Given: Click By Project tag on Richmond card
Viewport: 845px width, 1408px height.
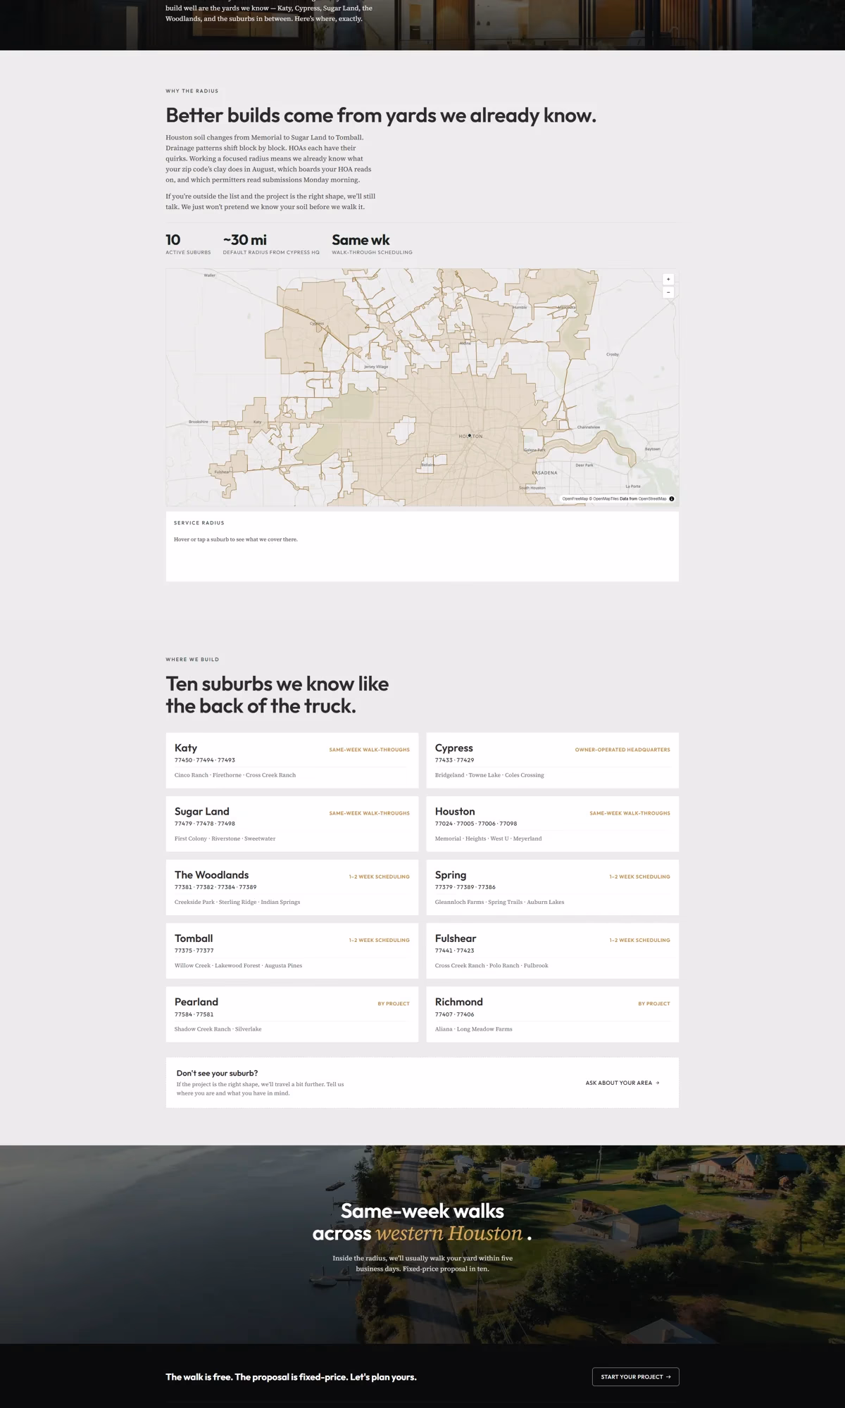Looking at the screenshot, I should pyautogui.click(x=654, y=1004).
